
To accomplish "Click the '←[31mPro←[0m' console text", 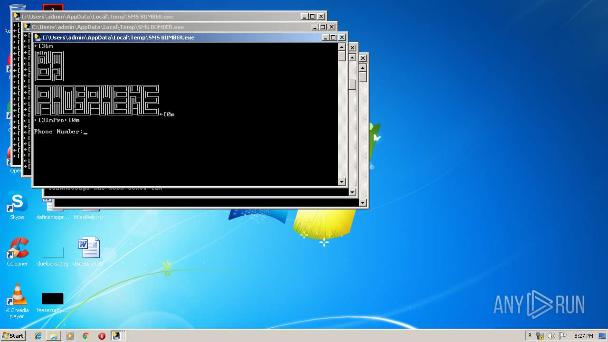I will (x=57, y=120).
